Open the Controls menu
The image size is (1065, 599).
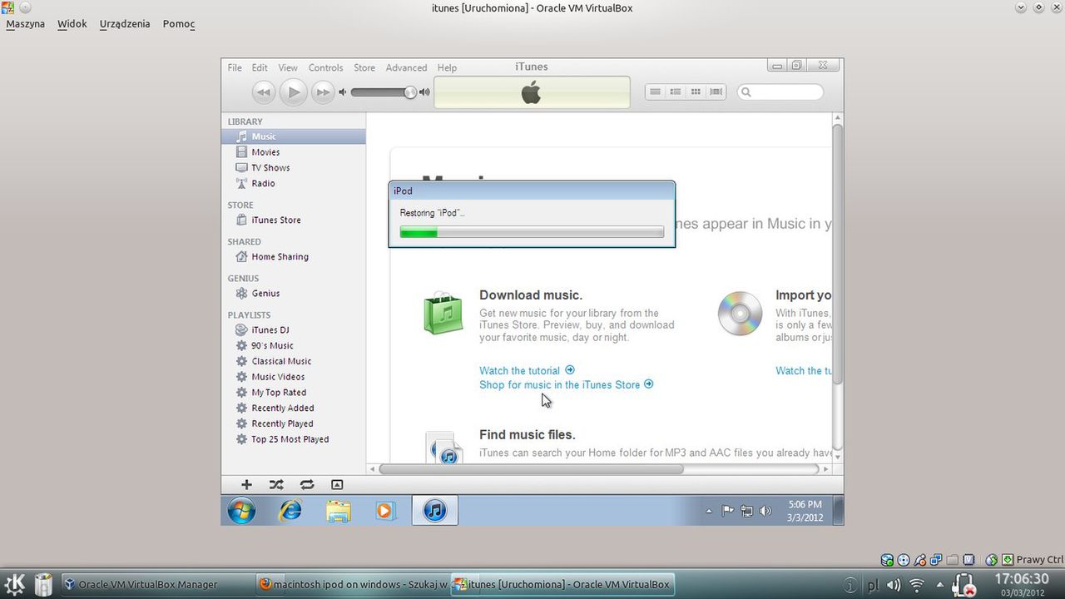coord(325,67)
